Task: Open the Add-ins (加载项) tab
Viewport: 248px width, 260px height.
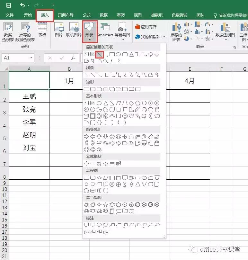Action: 157,15
